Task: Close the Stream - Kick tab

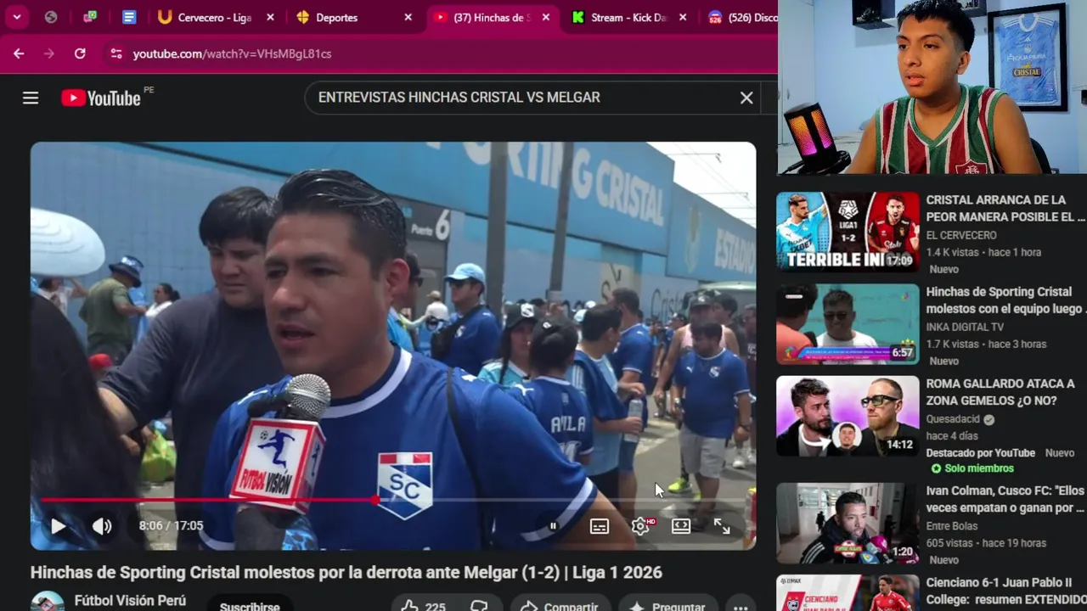Action: pos(683,17)
